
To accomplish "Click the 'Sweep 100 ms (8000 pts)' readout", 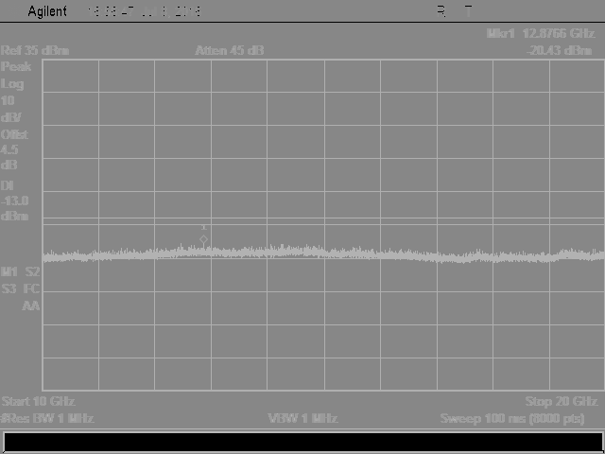I will [512, 418].
